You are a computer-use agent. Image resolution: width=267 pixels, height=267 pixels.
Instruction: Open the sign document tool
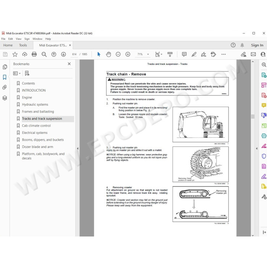203,54
